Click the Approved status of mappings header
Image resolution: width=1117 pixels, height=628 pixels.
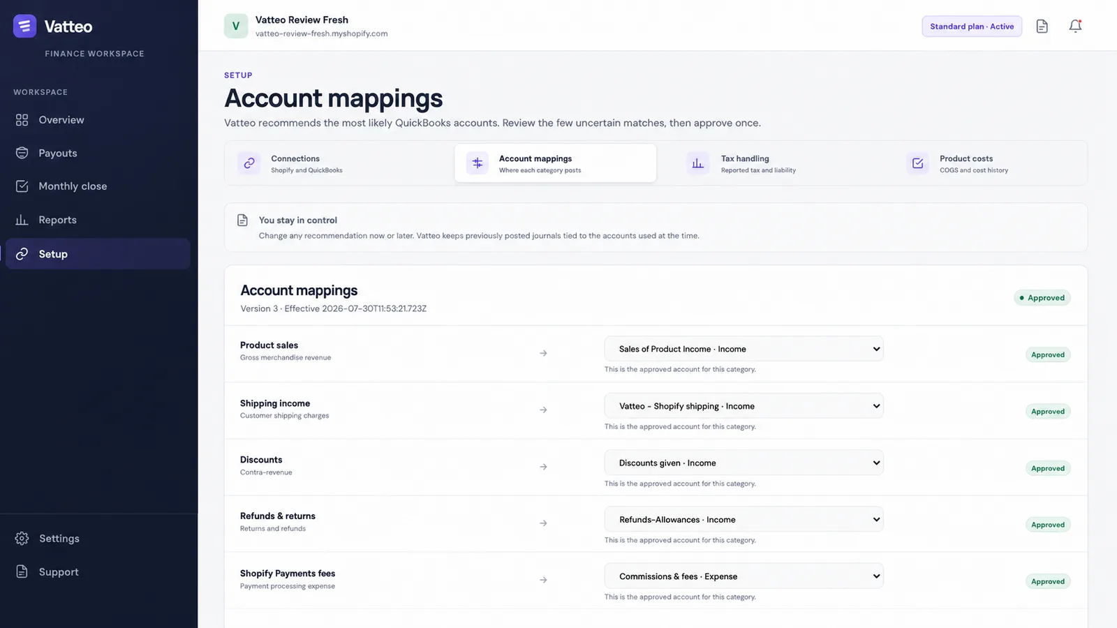coord(1042,298)
